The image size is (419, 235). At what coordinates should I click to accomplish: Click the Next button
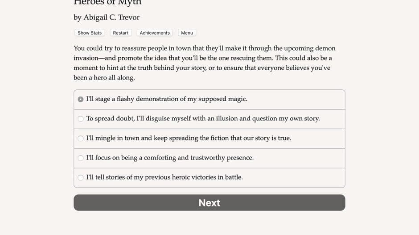[x=209, y=203]
